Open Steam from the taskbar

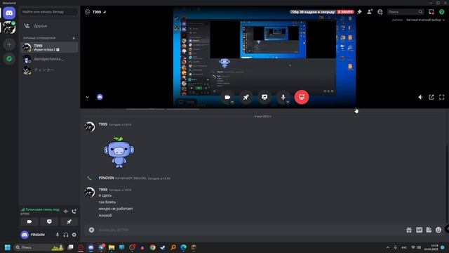point(163,247)
